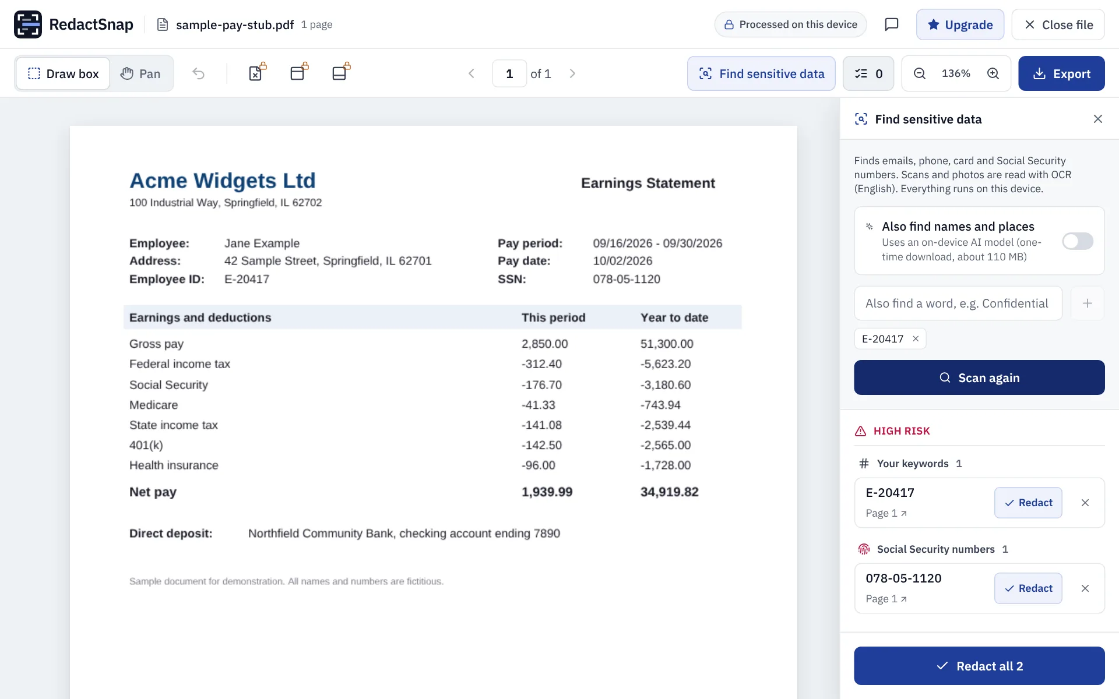Image resolution: width=1119 pixels, height=699 pixels.
Task: Click the sample-pay-stub.pdf file name
Action: (235, 24)
